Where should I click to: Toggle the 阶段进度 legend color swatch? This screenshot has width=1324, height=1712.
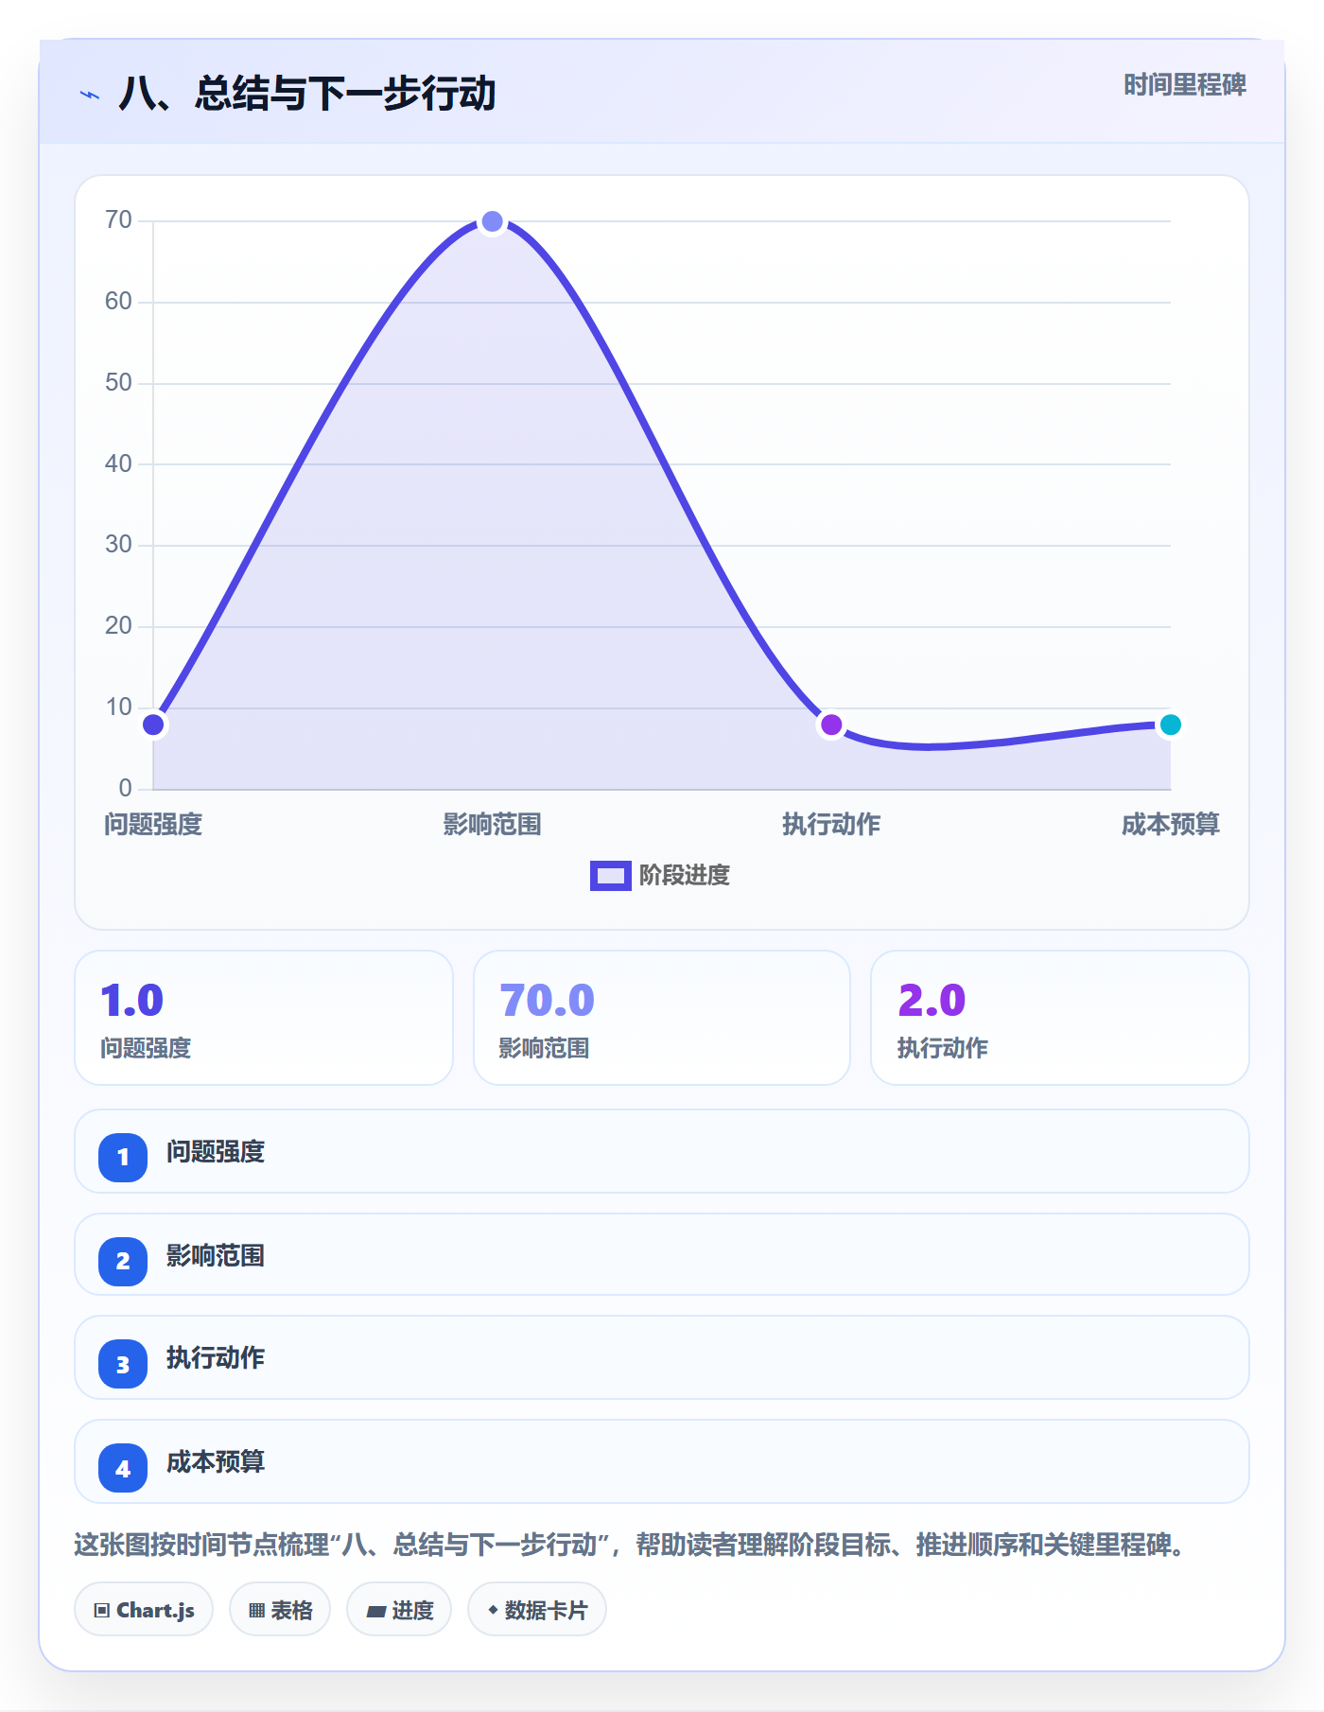(610, 876)
